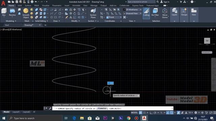216x121 pixels.
Task: Open the Surface ribbon tab
Action: [x=28, y=5]
